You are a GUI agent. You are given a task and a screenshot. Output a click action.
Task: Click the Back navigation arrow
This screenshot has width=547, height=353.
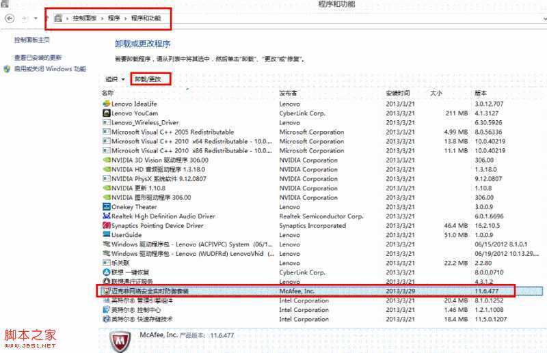(10, 18)
